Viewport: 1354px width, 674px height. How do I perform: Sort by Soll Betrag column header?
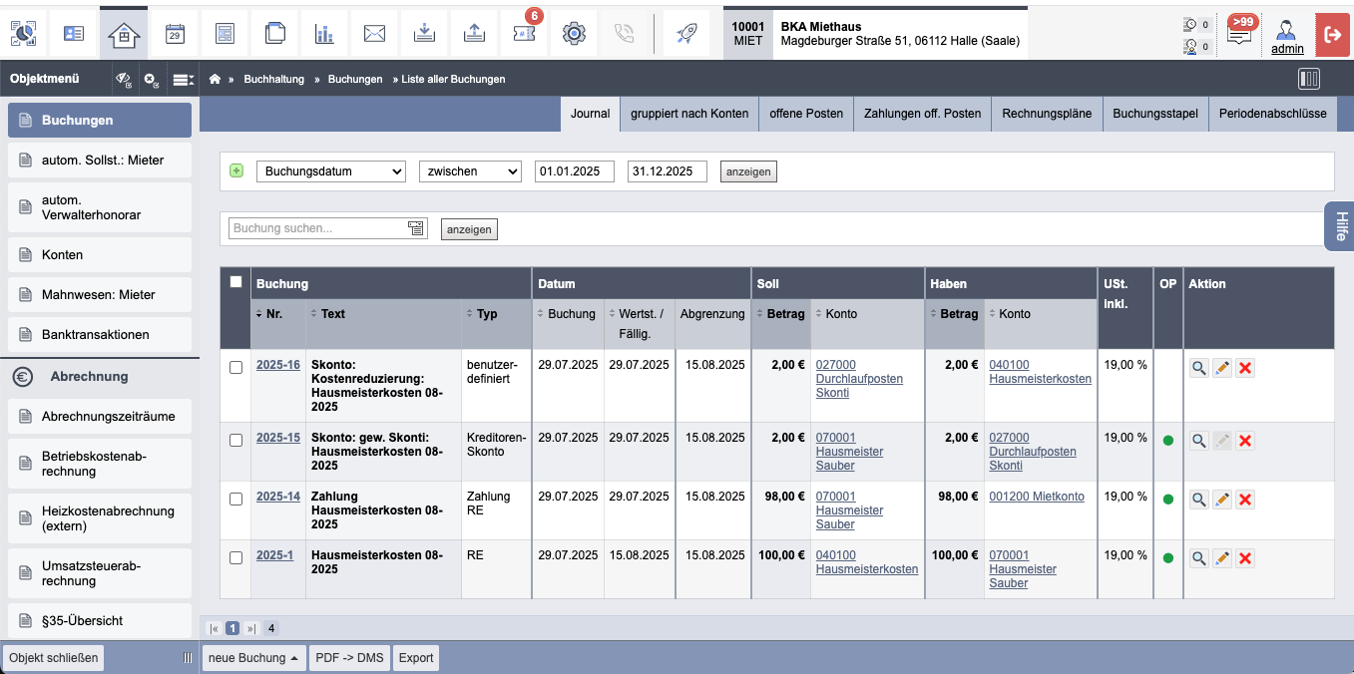point(780,314)
